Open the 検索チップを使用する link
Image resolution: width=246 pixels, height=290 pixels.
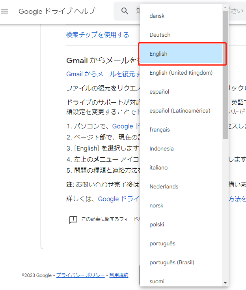tap(97, 35)
